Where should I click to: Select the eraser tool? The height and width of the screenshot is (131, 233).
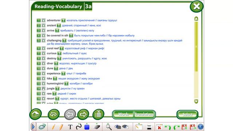(x=97, y=127)
